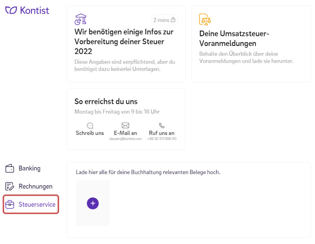Select the Steuerservice briefcase icon

click(x=9, y=204)
